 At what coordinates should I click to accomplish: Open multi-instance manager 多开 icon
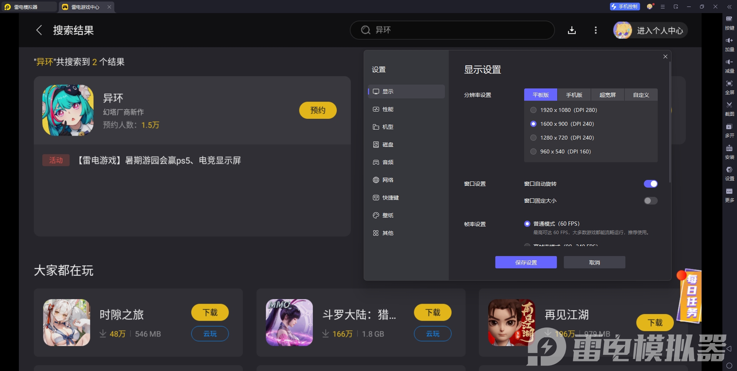coord(729,131)
